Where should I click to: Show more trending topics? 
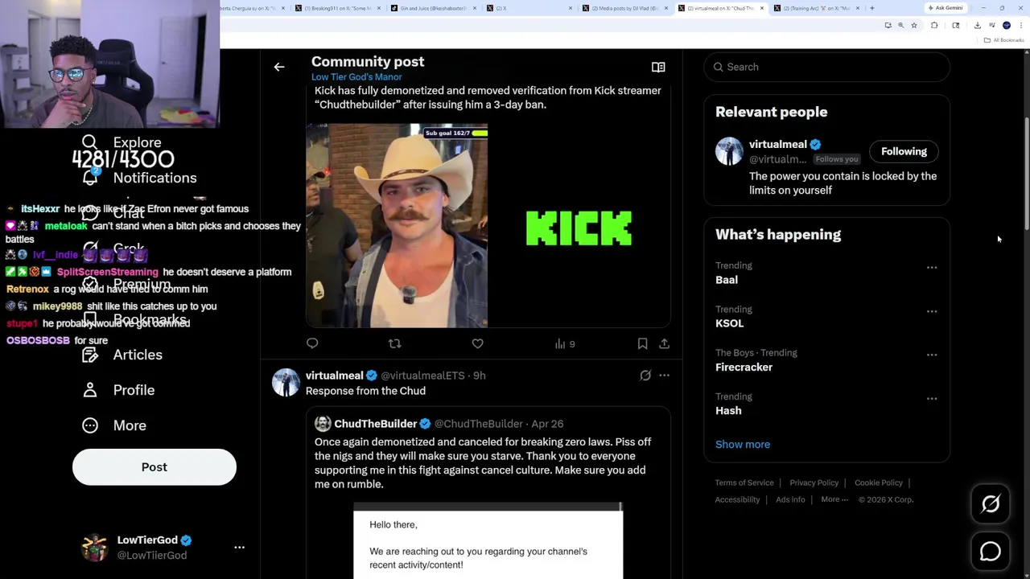point(743,444)
